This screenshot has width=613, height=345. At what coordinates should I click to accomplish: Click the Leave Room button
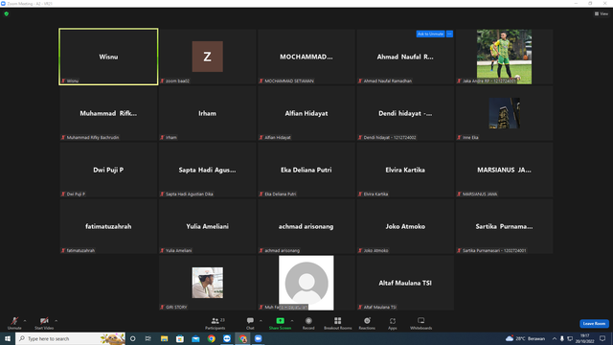pyautogui.click(x=594, y=324)
